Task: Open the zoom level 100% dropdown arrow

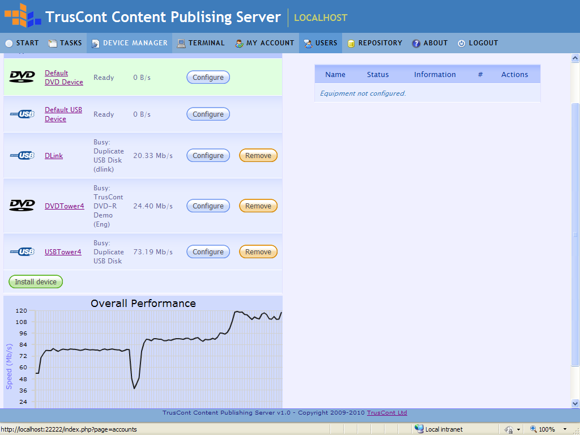Action: [565, 429]
